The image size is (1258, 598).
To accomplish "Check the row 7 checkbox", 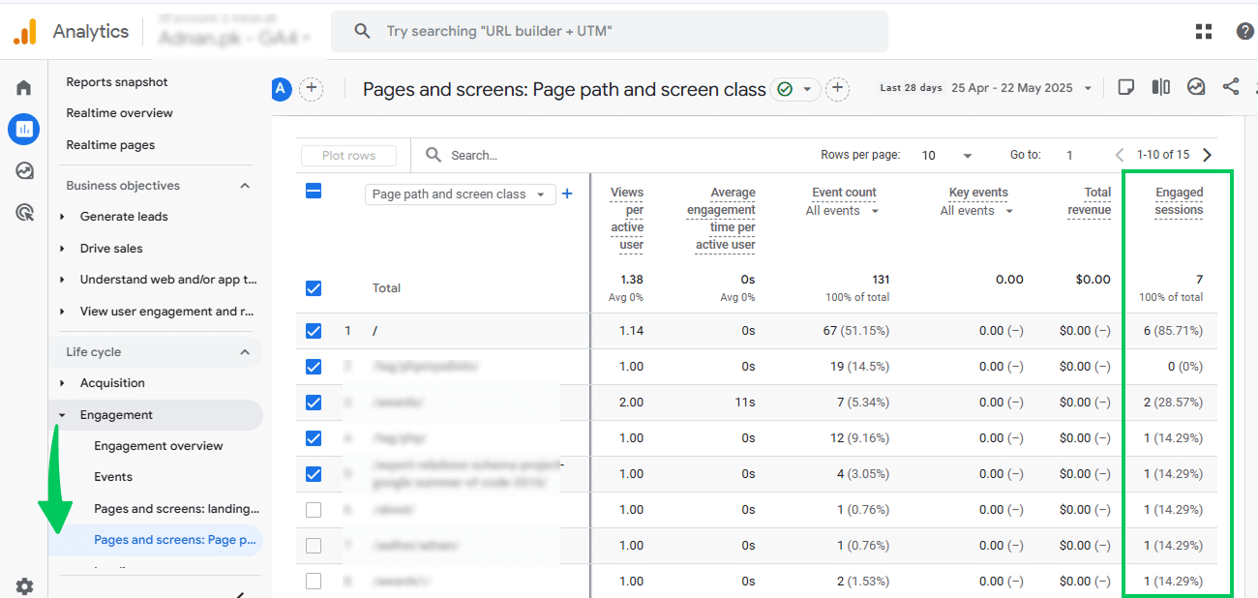I will click(x=314, y=546).
